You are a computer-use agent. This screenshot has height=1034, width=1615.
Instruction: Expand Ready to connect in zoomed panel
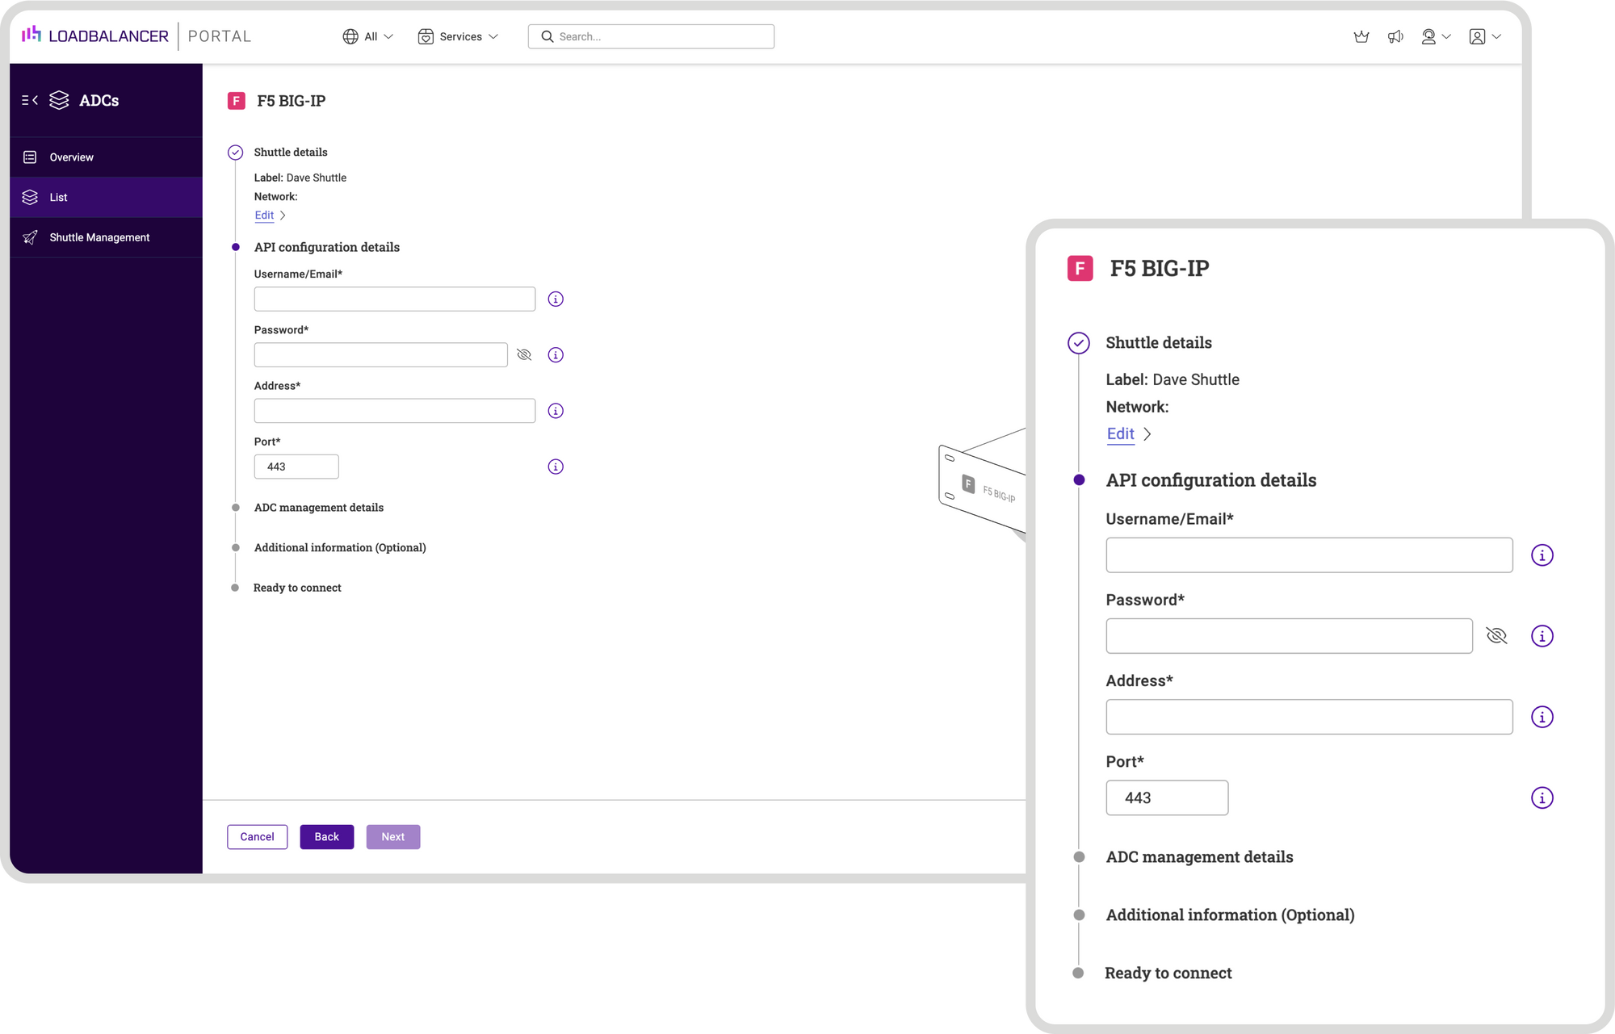[x=1168, y=973]
